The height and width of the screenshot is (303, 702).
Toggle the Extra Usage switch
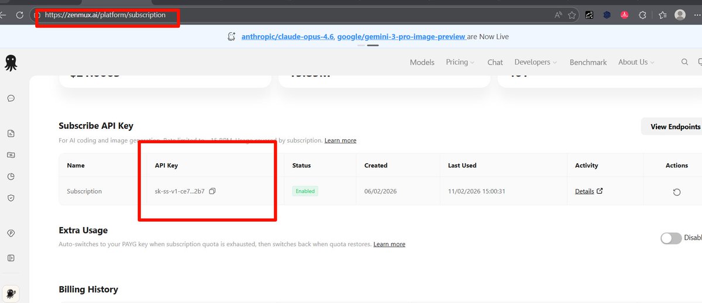tap(671, 238)
